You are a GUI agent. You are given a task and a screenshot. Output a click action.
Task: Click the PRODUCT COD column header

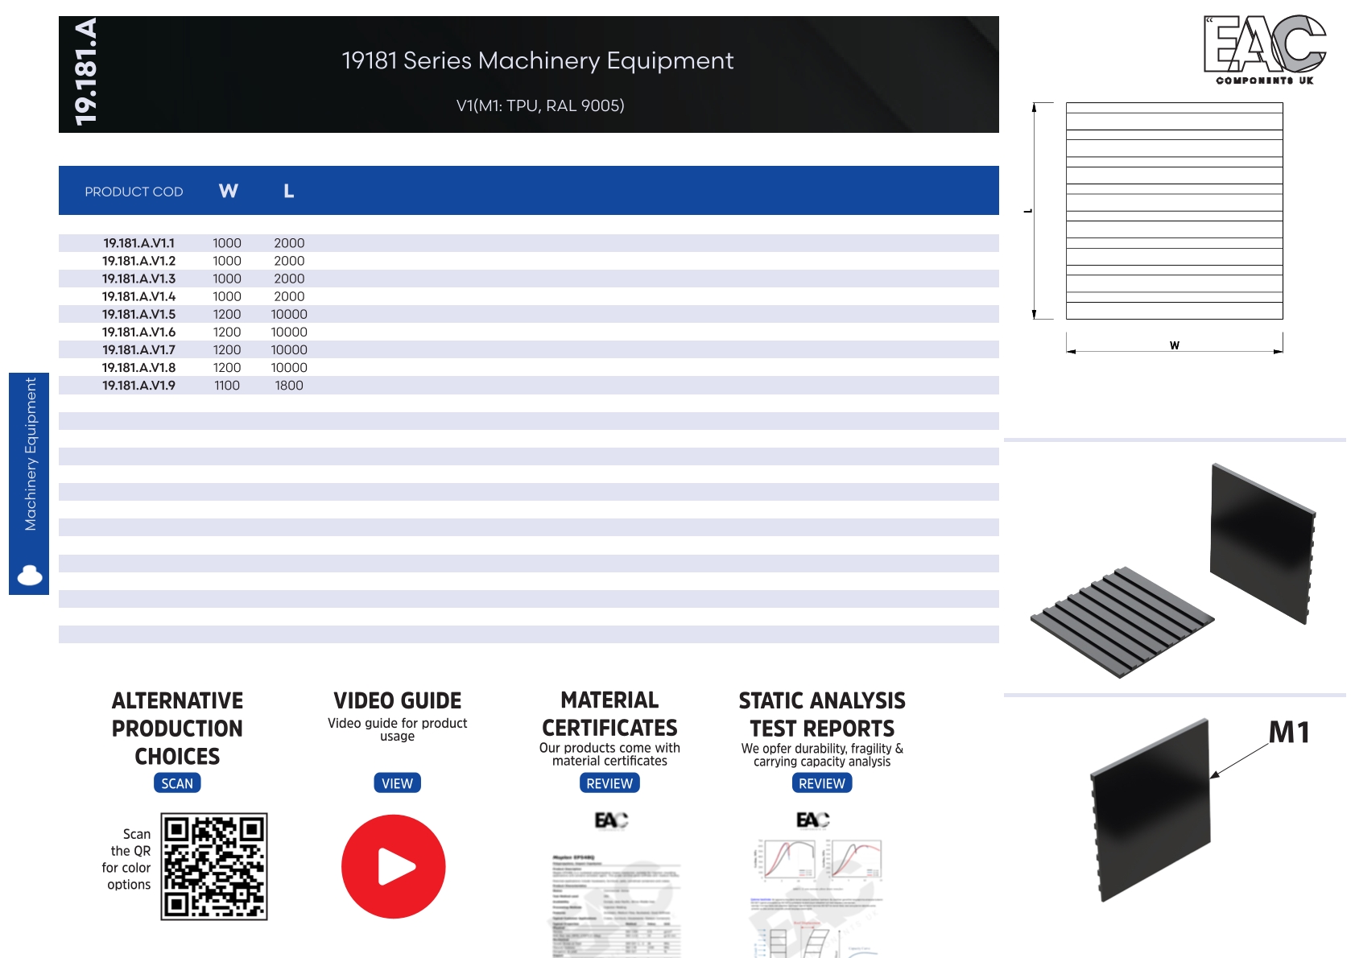[x=134, y=192]
